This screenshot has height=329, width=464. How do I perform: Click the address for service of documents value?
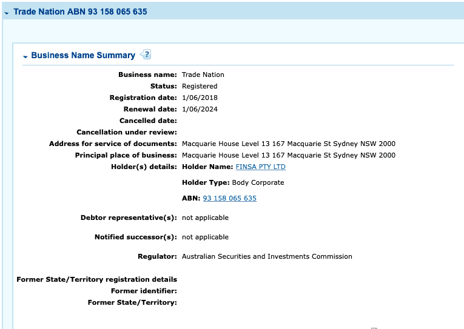pos(288,144)
